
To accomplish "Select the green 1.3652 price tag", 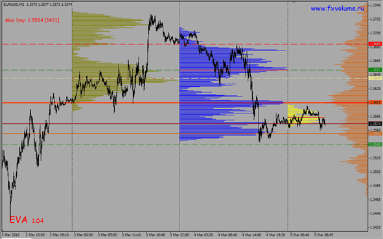I will pyautogui.click(x=375, y=70).
